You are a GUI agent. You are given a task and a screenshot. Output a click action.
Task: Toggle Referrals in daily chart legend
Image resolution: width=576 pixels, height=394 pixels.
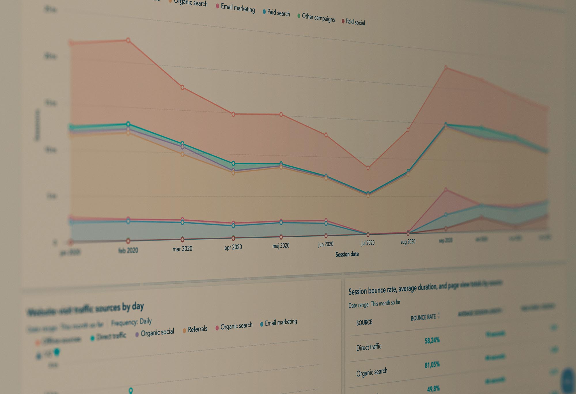(197, 329)
